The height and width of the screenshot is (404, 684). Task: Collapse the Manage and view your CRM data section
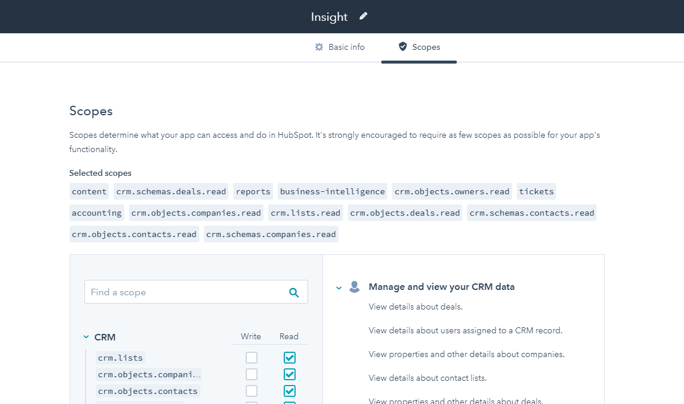tap(338, 286)
